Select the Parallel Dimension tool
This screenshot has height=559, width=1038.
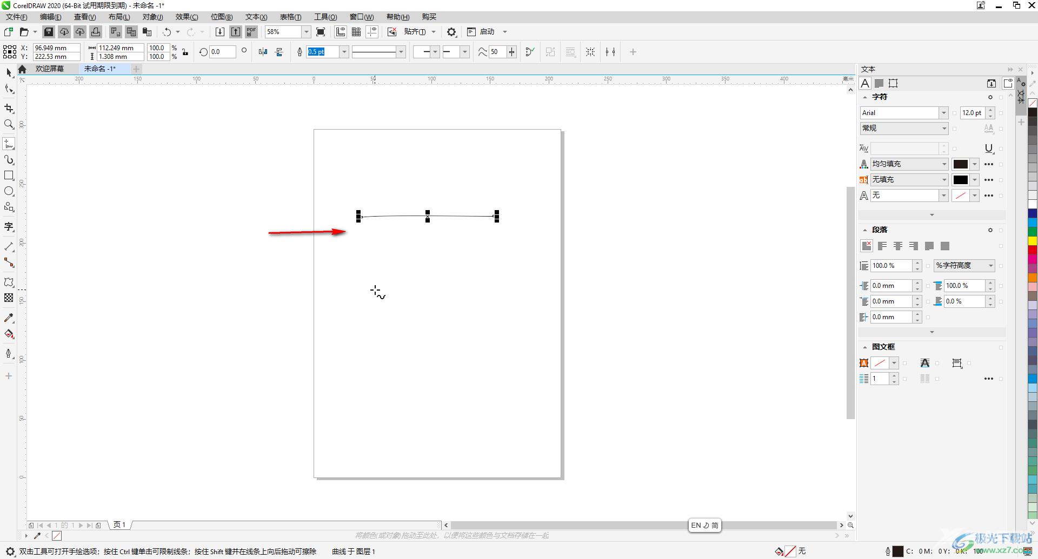pos(9,246)
